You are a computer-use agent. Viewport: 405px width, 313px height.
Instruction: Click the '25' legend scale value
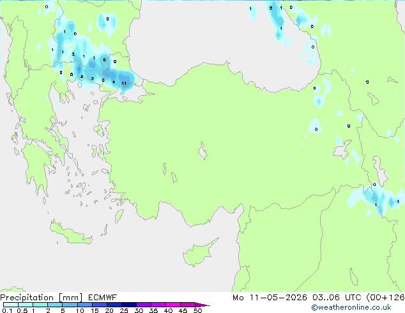click(124, 310)
